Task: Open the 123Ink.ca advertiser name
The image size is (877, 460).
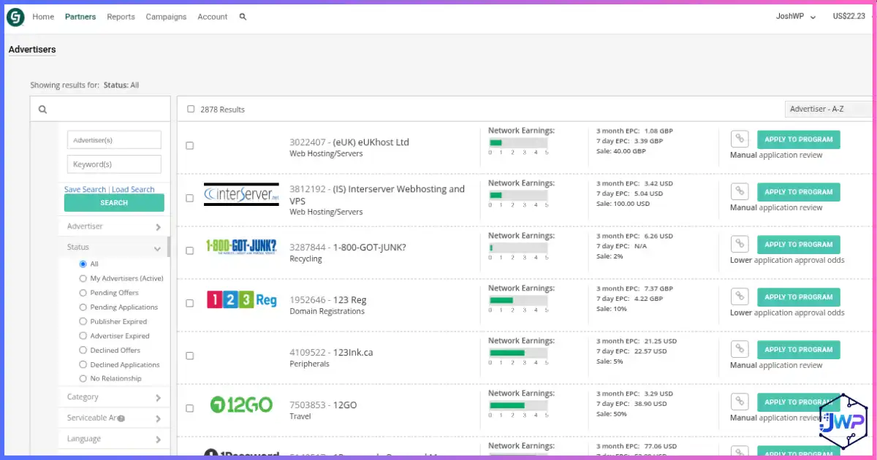Action: coord(353,352)
